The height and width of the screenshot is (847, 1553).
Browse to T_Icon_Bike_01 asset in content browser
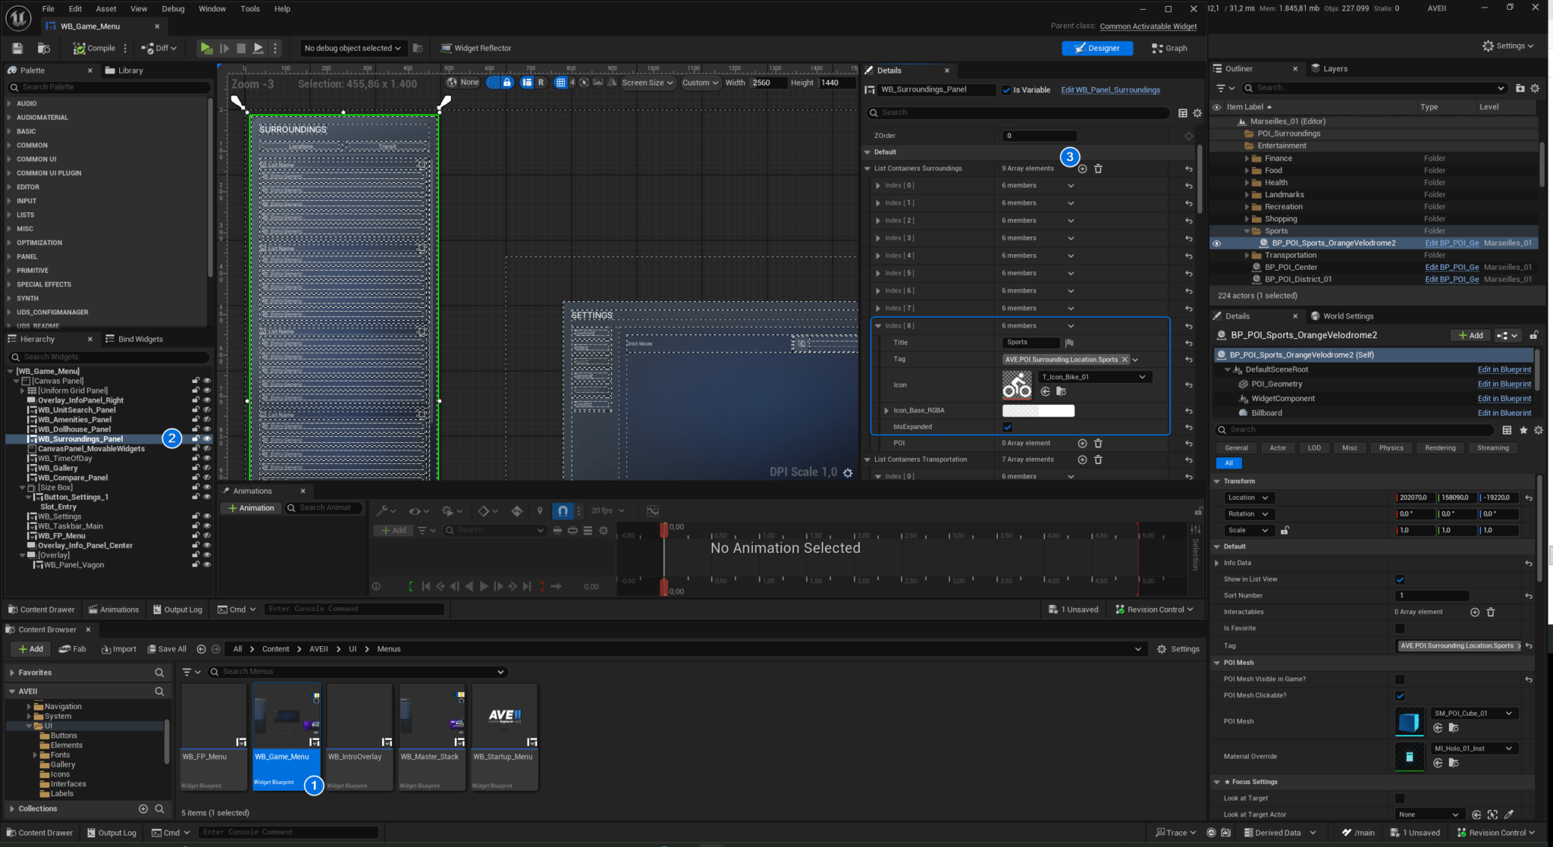pyautogui.click(x=1061, y=391)
